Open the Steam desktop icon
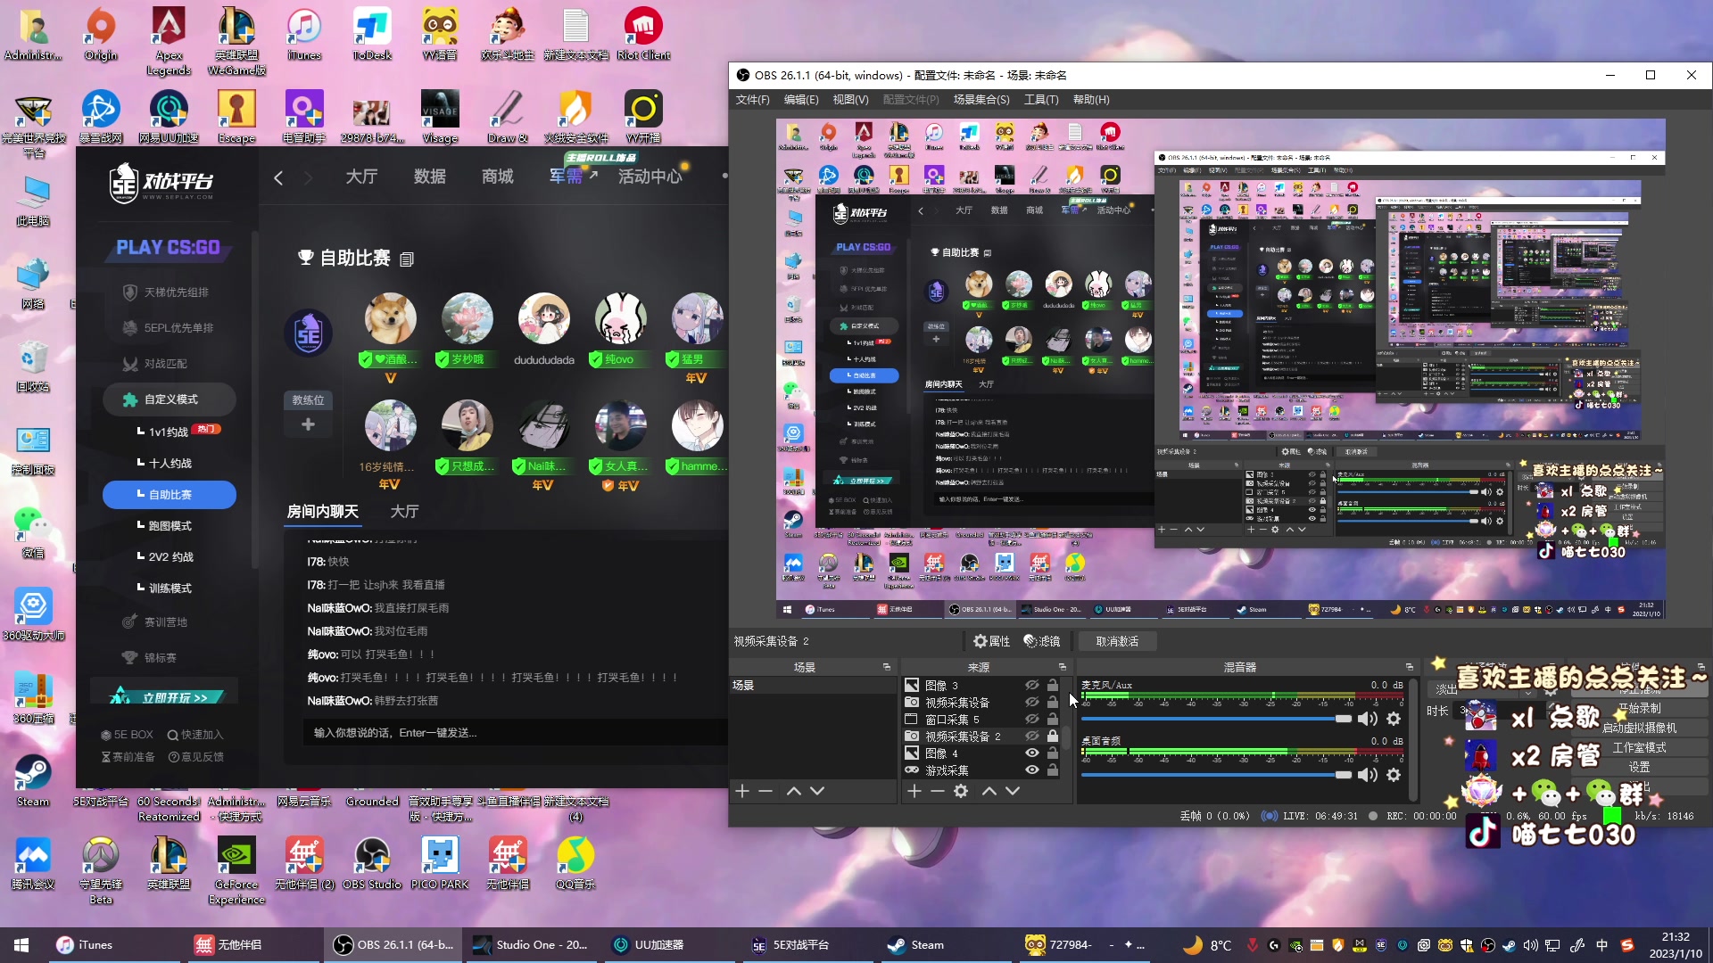Screen dimensions: 1713x963 [x=33, y=781]
